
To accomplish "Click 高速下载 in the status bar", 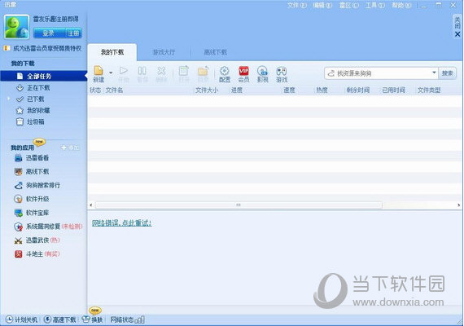I will coord(60,319).
